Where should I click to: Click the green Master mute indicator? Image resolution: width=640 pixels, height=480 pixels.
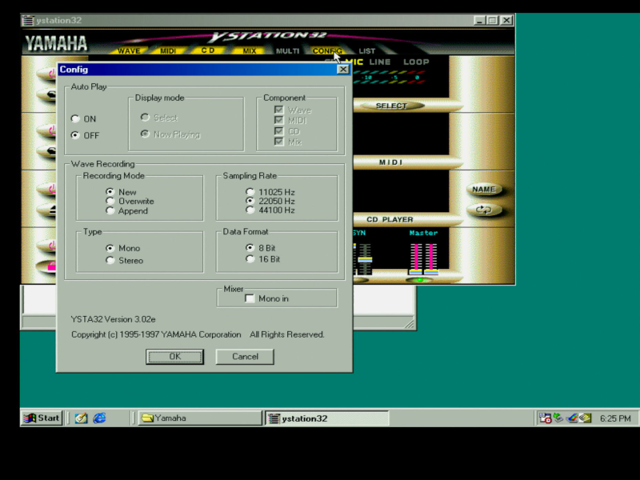click(418, 280)
